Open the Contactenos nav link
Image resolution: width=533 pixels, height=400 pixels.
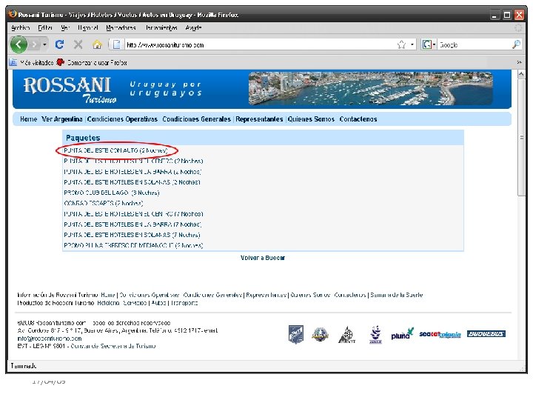358,119
